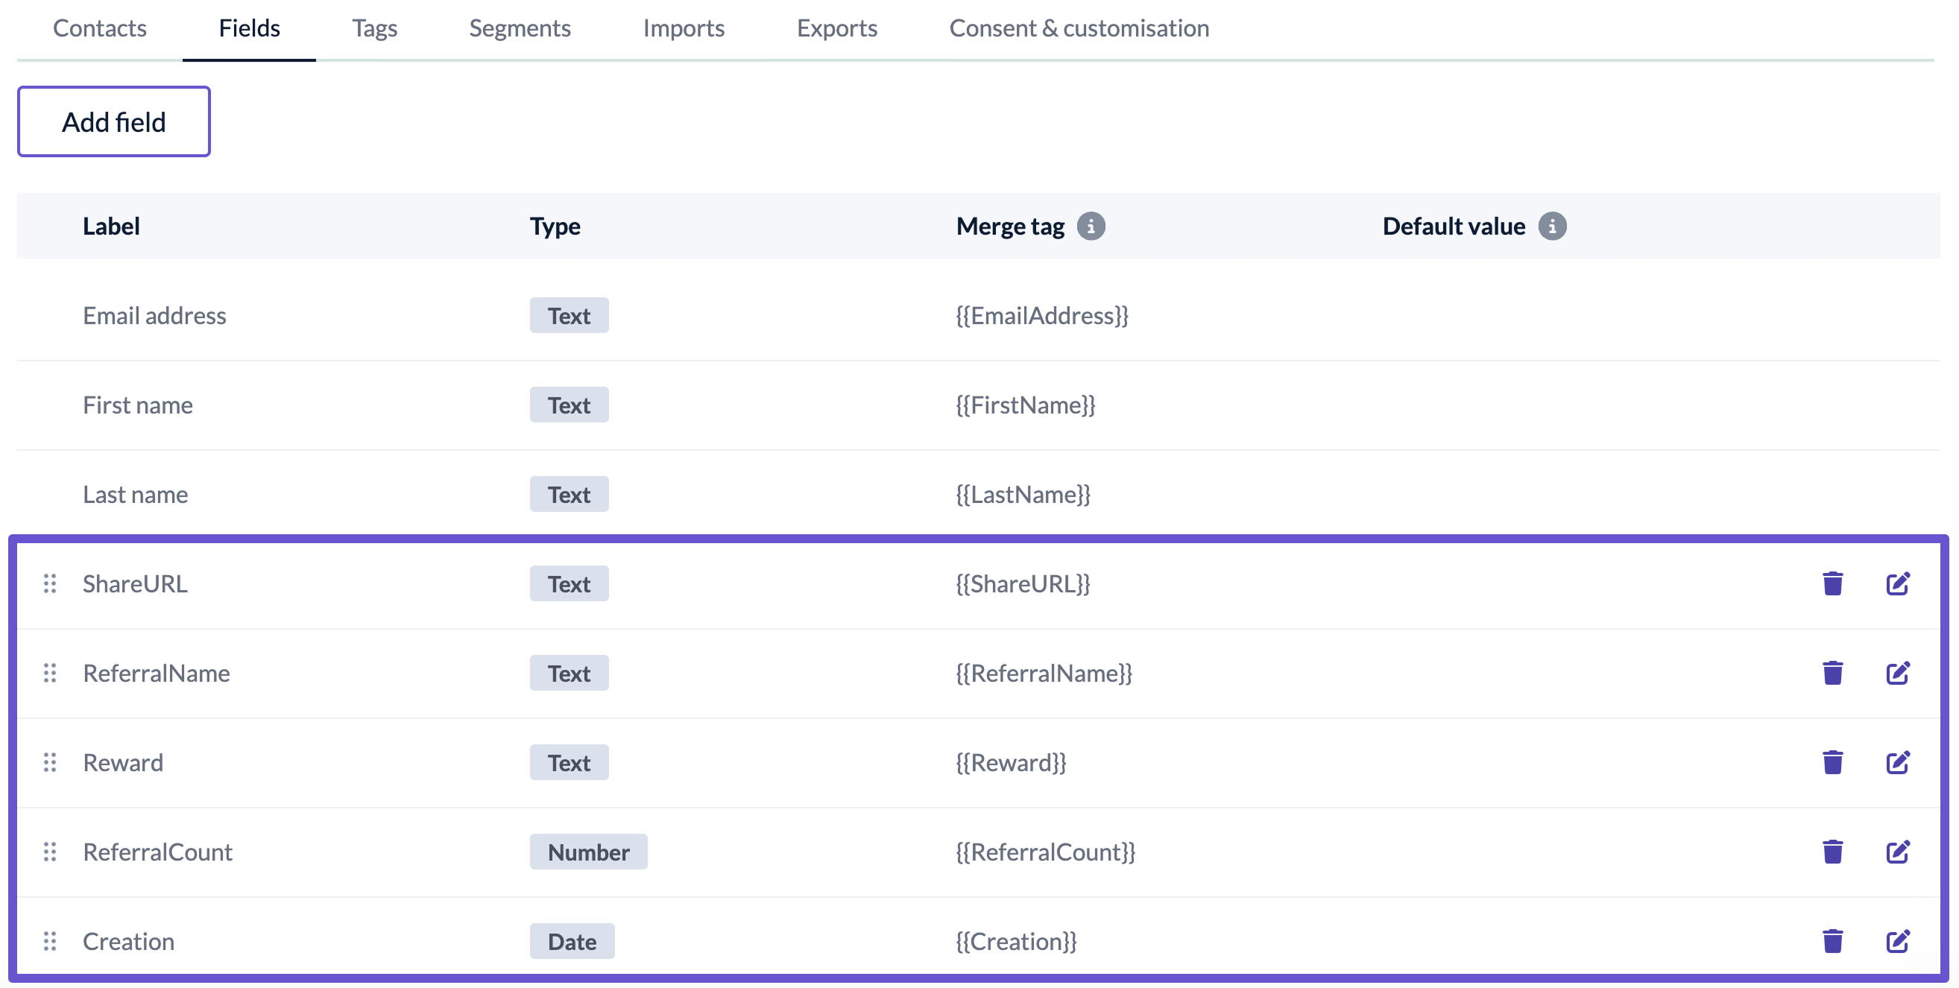Click the {{ReferralCount}} merge tag

pyautogui.click(x=1045, y=852)
